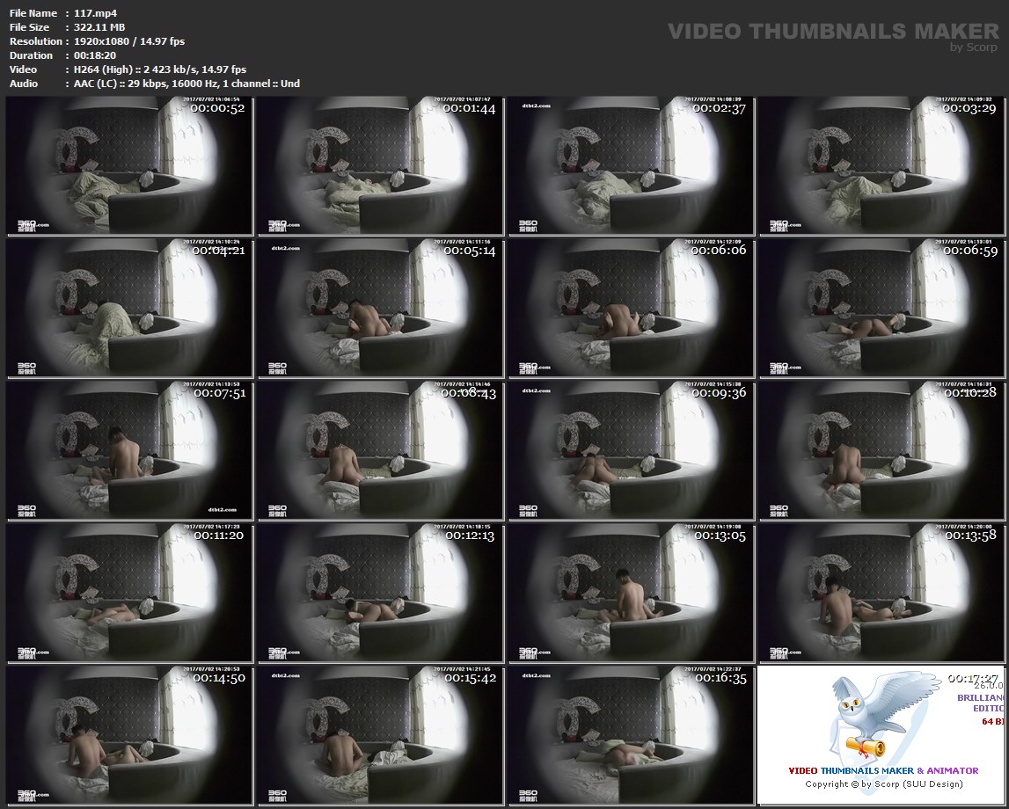Click the duration value 00:18:20
The height and width of the screenshot is (809, 1009).
pyautogui.click(x=95, y=55)
